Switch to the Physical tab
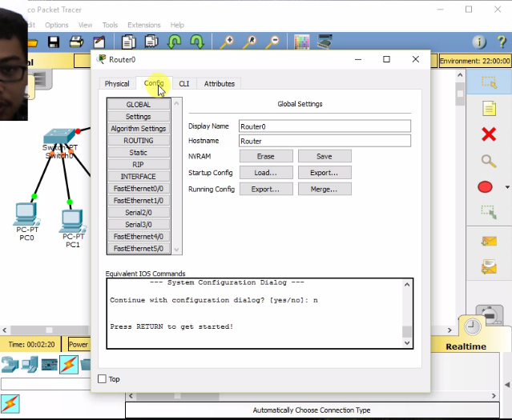The image size is (512, 420). (x=117, y=84)
